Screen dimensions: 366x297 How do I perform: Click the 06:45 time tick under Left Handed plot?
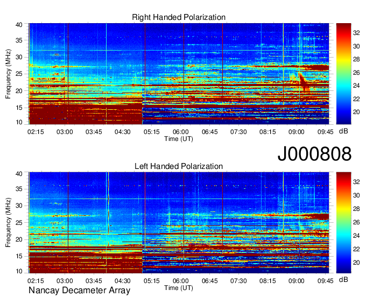tap(209, 281)
